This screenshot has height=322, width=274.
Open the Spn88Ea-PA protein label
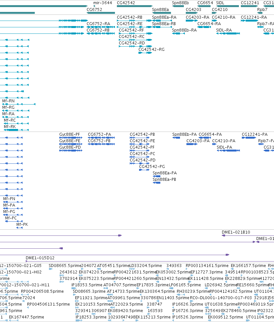tap(165, 173)
